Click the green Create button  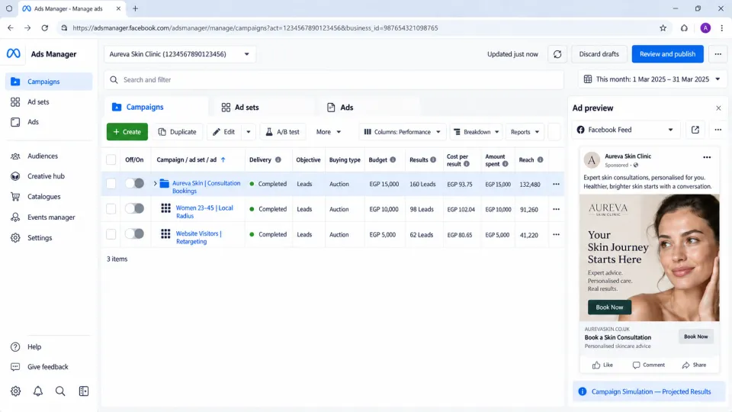(127, 132)
